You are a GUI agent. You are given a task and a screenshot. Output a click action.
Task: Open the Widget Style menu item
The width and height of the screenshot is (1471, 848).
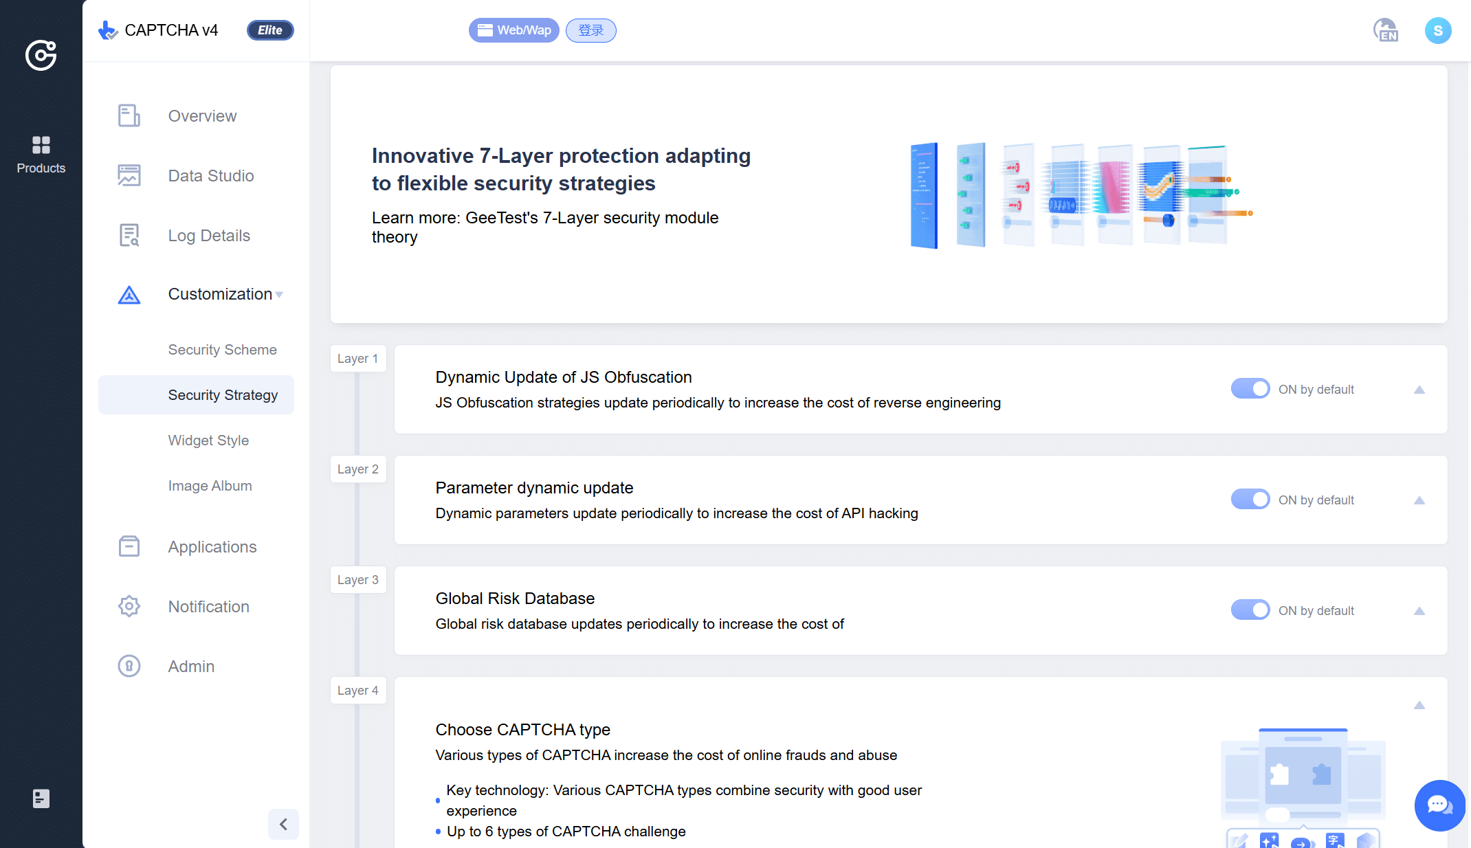(x=208, y=440)
